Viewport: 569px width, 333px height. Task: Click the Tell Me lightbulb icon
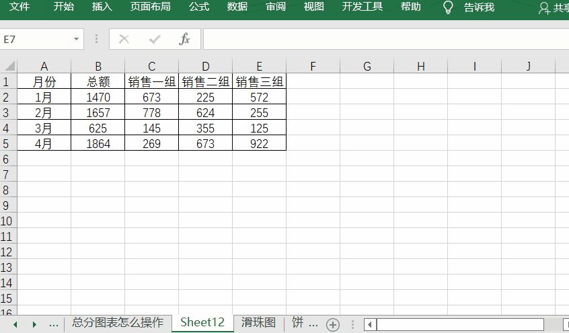click(x=448, y=7)
